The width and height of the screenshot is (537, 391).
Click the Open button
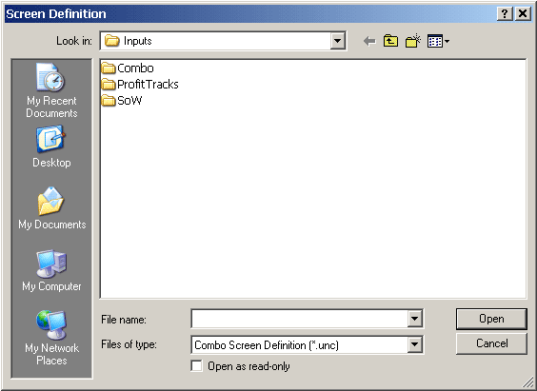point(491,319)
